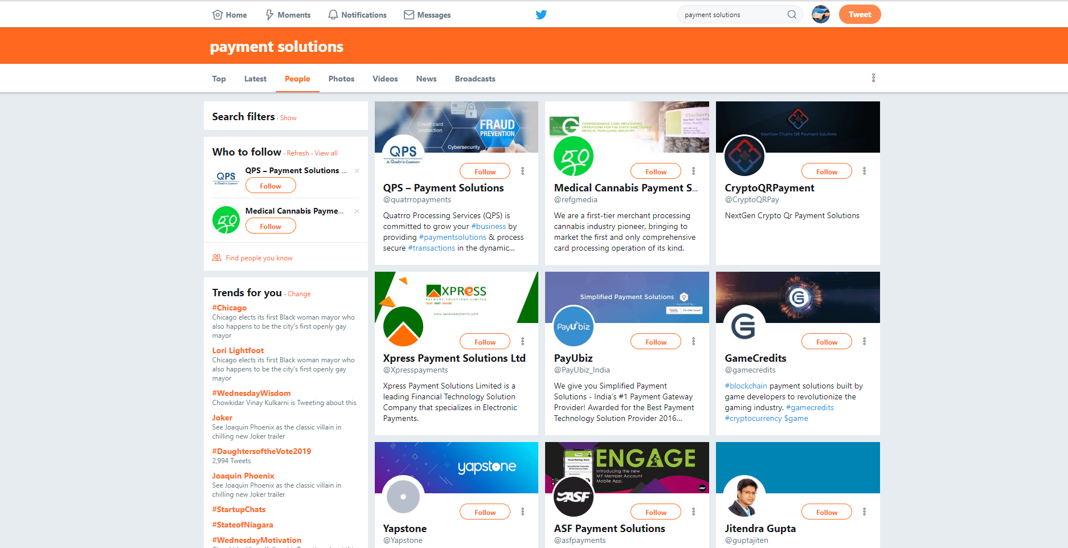Click the Tweet button
The height and width of the screenshot is (548, 1068).
(860, 14)
